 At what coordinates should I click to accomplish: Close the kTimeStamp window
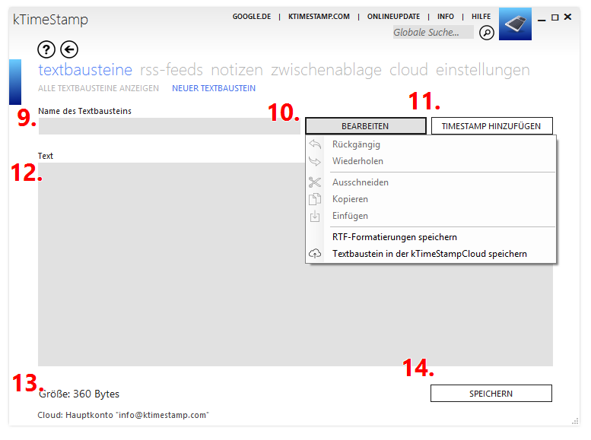(x=567, y=17)
